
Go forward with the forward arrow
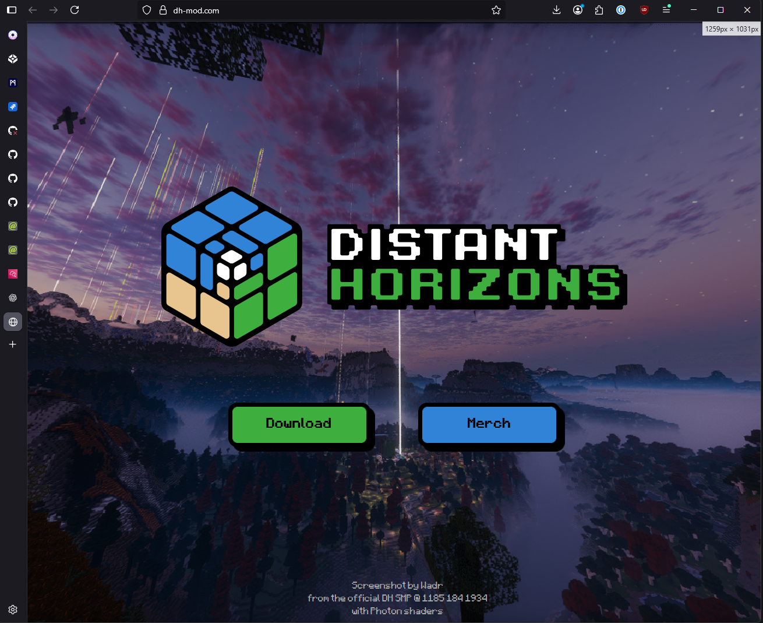54,10
